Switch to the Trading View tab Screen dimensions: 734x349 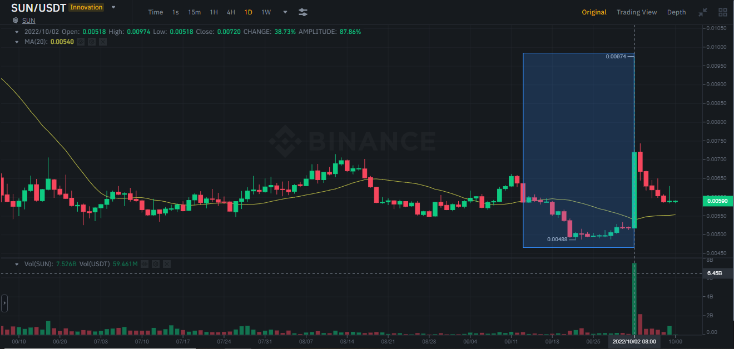click(637, 12)
